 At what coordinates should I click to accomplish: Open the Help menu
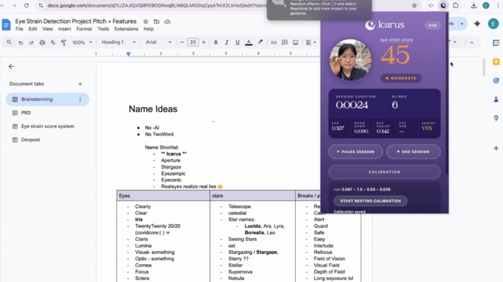[x=149, y=29]
